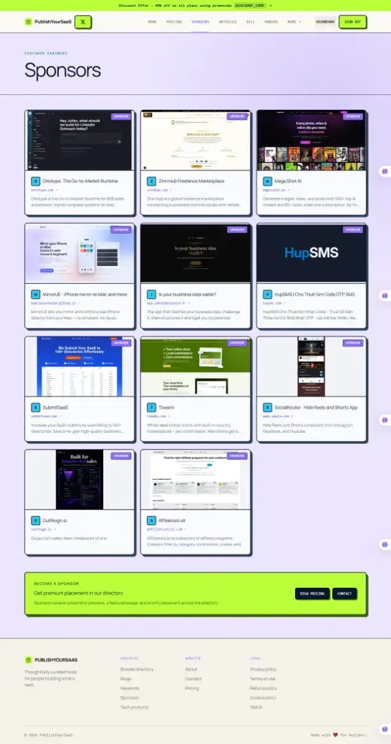Open Cookie policy in footer
This screenshot has width=391, height=744.
pos(264,698)
